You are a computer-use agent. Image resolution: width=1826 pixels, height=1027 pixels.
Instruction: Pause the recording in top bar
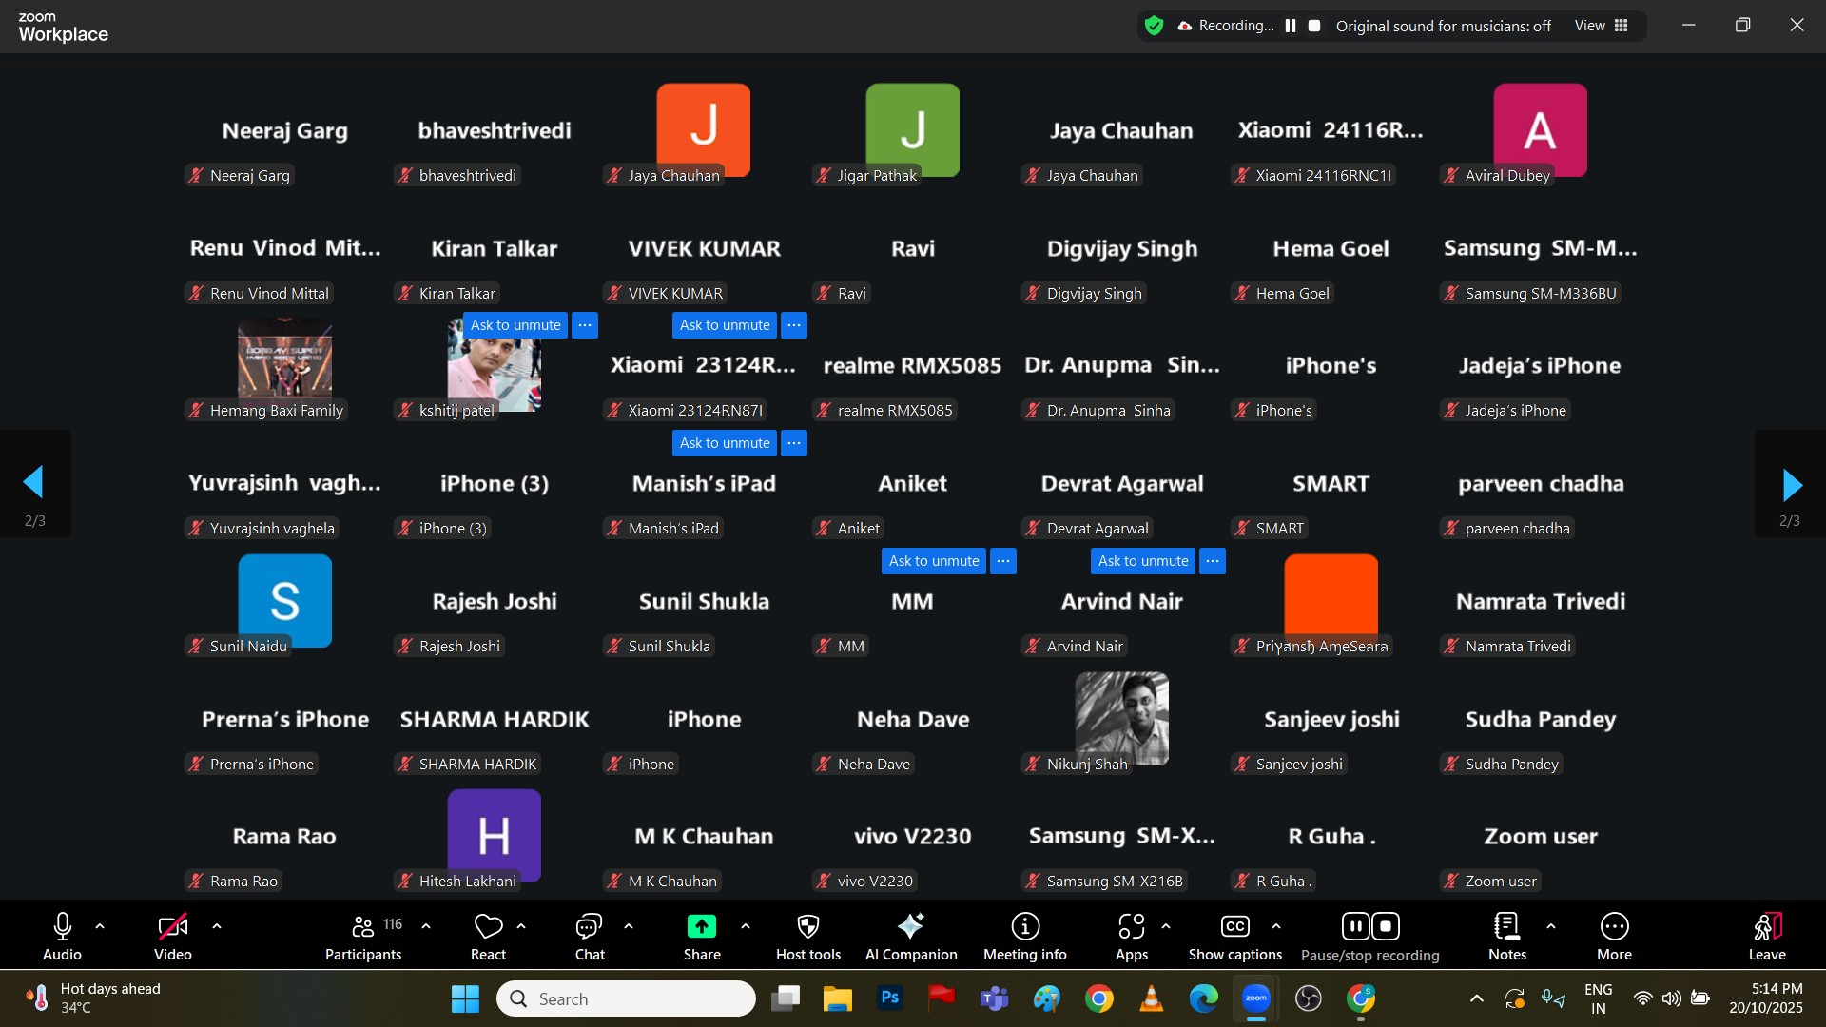1291,26
